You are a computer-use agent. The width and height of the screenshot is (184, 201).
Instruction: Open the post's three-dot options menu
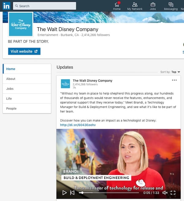tap(174, 80)
